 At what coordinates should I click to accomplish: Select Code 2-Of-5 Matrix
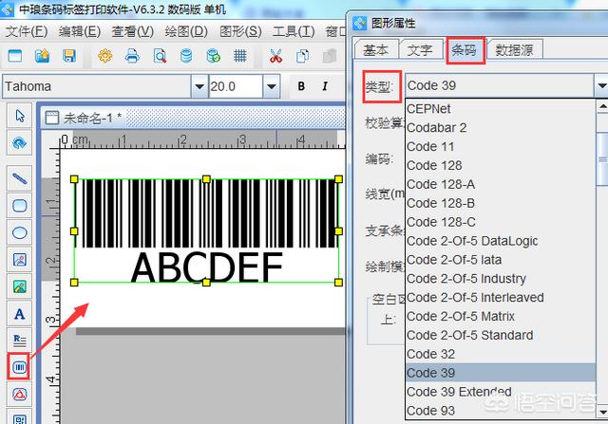(x=501, y=317)
